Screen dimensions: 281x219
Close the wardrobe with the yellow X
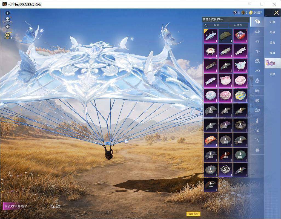click(276, 13)
